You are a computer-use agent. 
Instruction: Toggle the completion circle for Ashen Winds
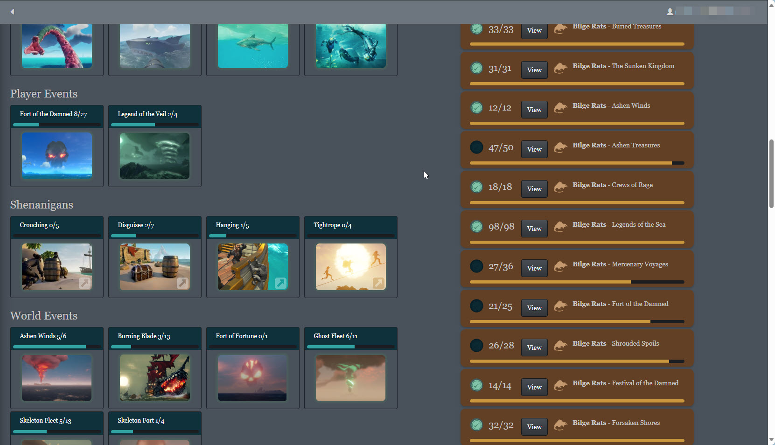pyautogui.click(x=476, y=108)
